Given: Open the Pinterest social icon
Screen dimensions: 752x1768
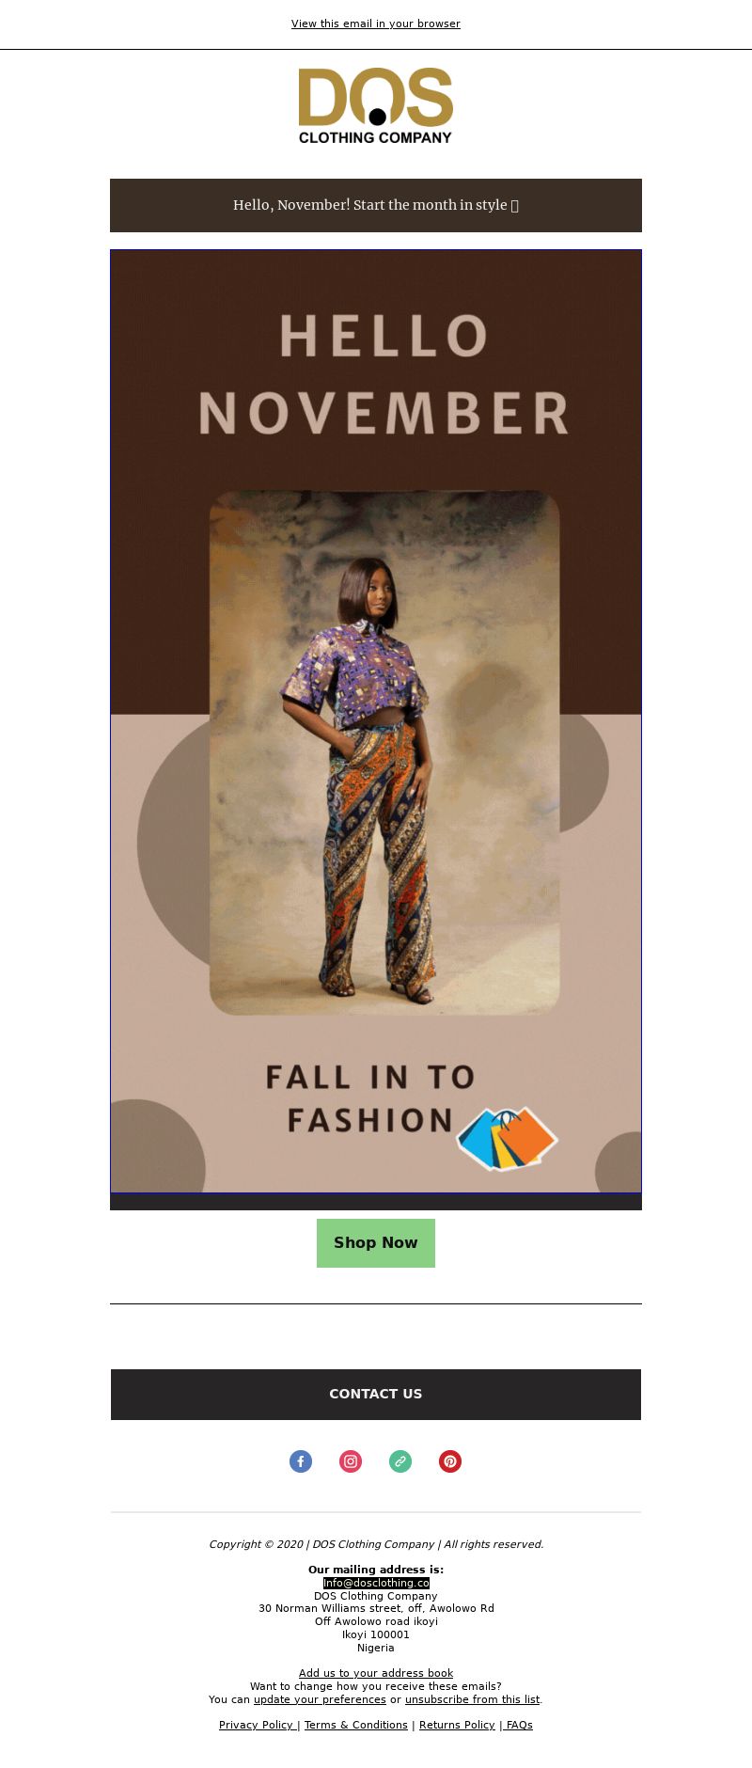Looking at the screenshot, I should [x=450, y=1461].
